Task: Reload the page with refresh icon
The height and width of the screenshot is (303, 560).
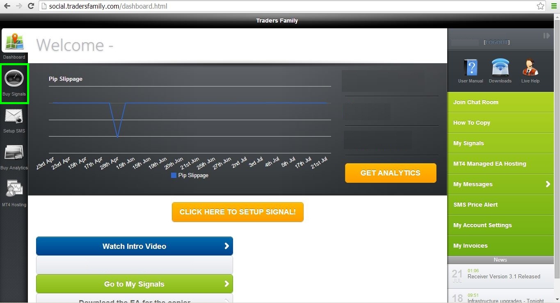Action: pos(31,6)
